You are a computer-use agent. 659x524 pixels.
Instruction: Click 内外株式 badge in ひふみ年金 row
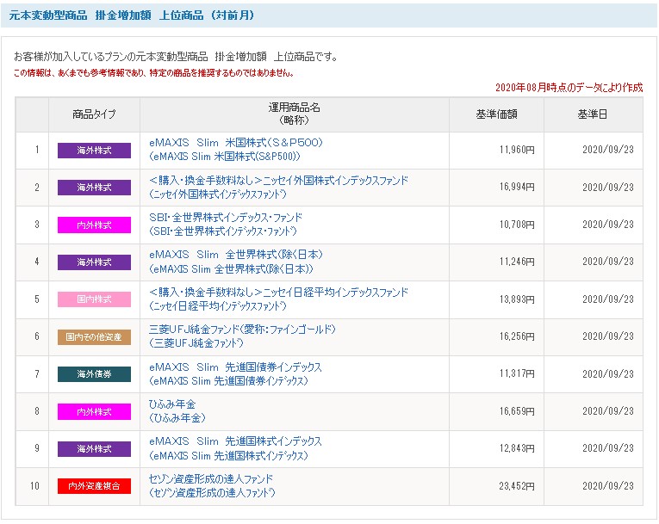[x=94, y=412]
